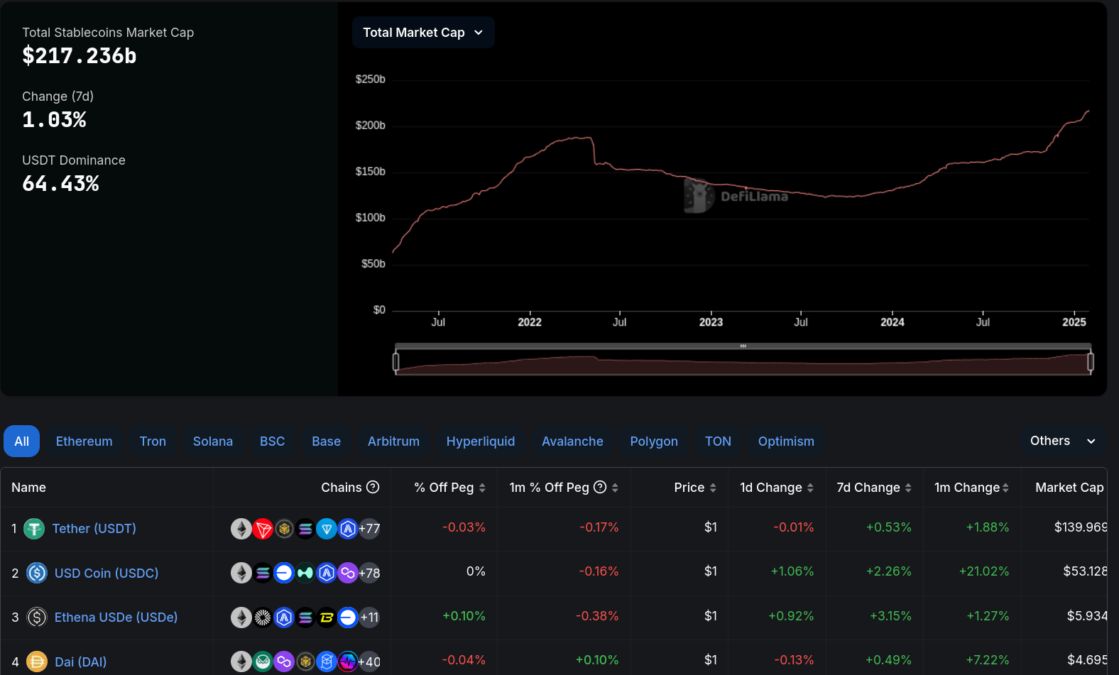
Task: Click the DefiLlama watermark on the chart
Action: point(737,196)
